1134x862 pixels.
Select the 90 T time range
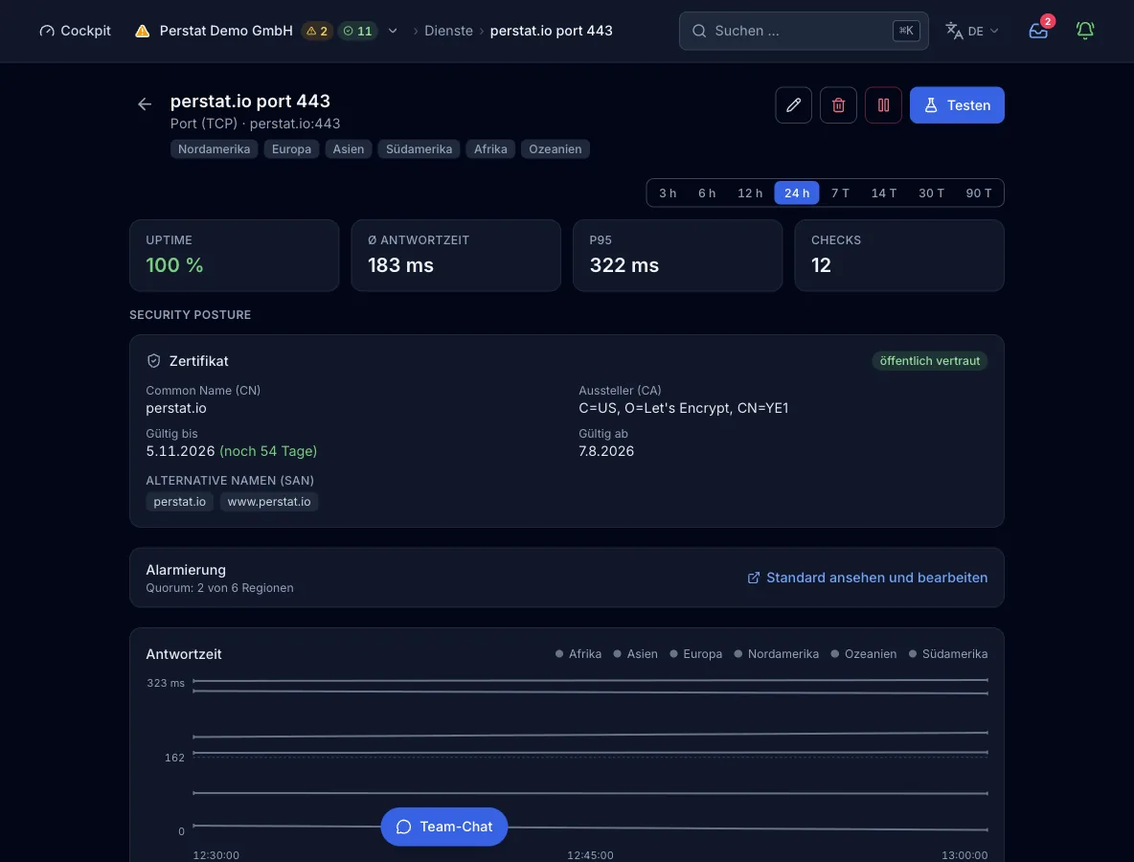(979, 193)
